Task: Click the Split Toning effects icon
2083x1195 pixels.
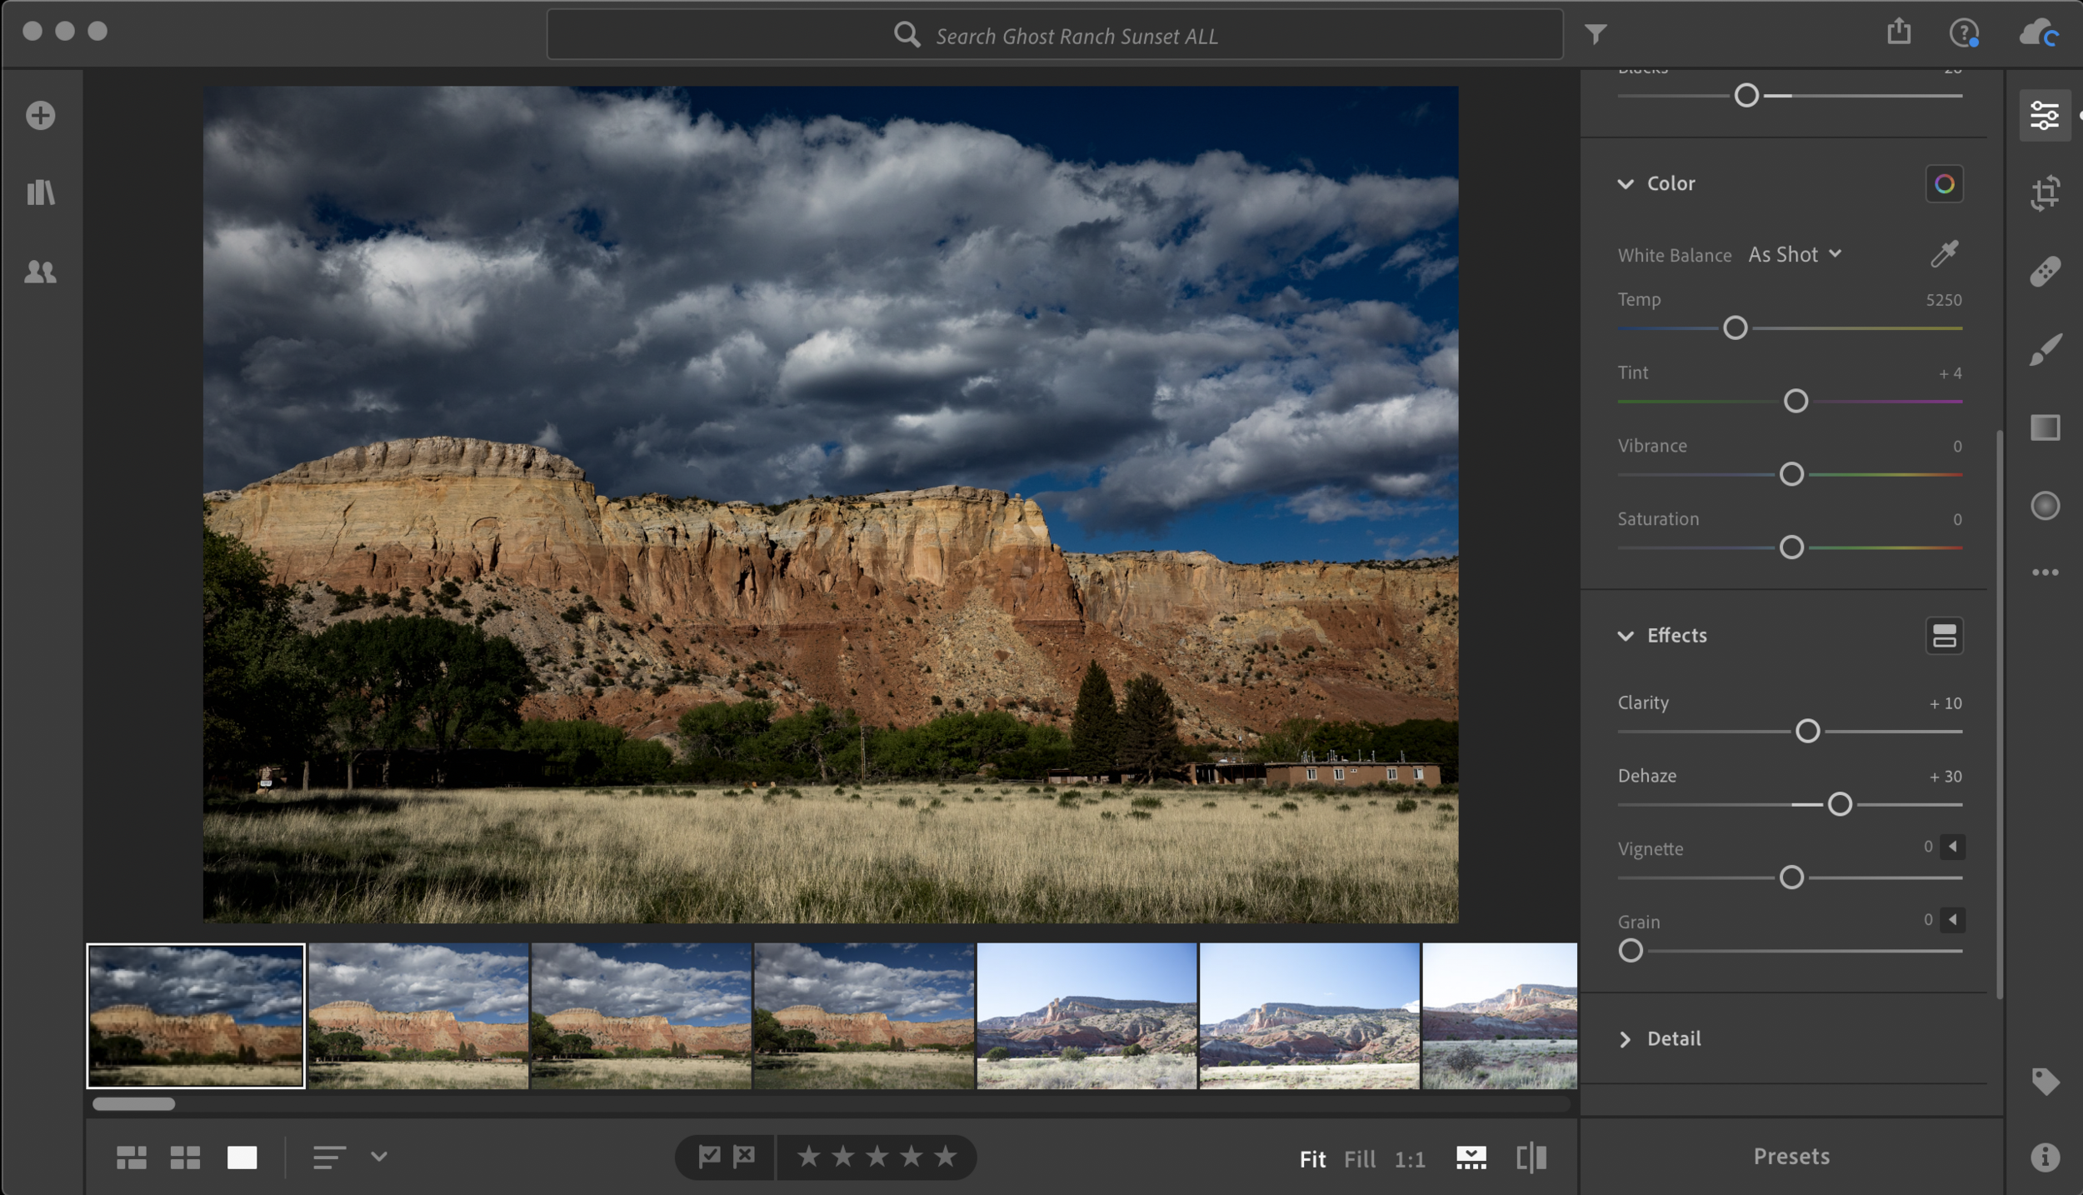Action: pos(1944,636)
